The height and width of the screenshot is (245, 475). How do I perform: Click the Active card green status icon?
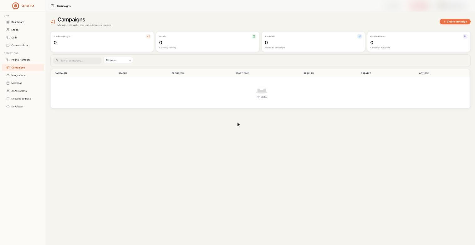pyautogui.click(x=254, y=37)
